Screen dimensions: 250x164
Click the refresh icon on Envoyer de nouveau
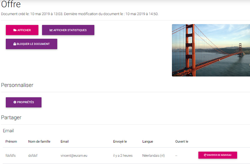[x=205, y=155]
